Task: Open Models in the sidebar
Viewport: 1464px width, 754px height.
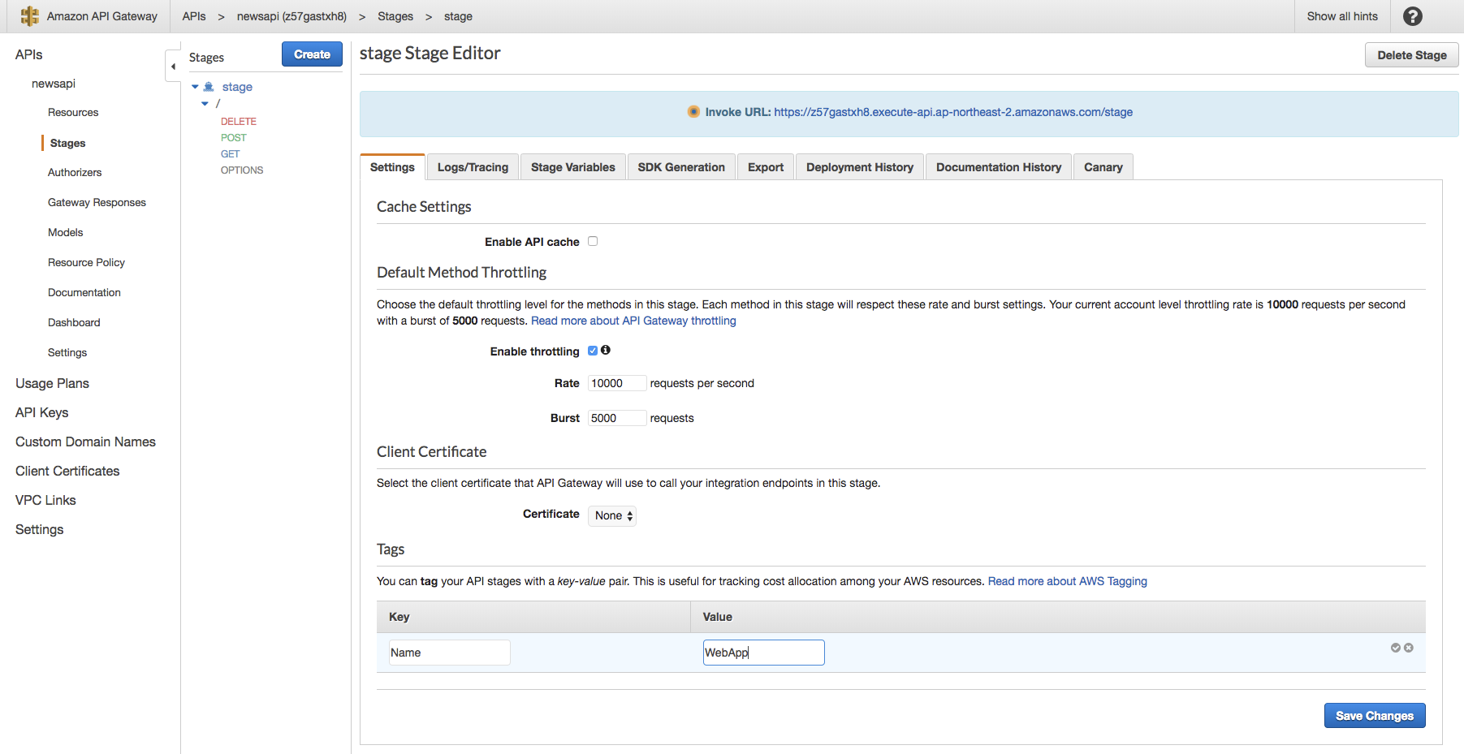Action: point(66,233)
